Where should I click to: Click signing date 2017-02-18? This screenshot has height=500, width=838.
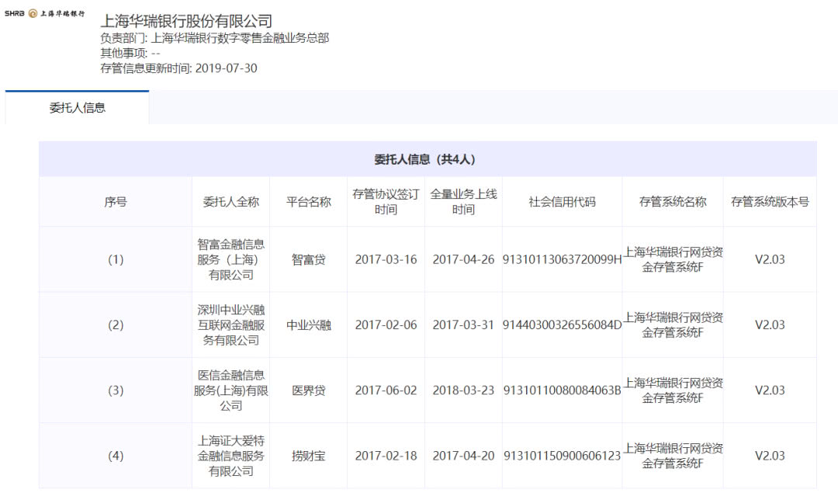click(386, 456)
